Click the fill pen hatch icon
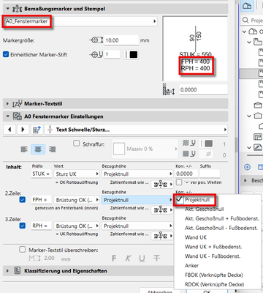 coord(189,143)
